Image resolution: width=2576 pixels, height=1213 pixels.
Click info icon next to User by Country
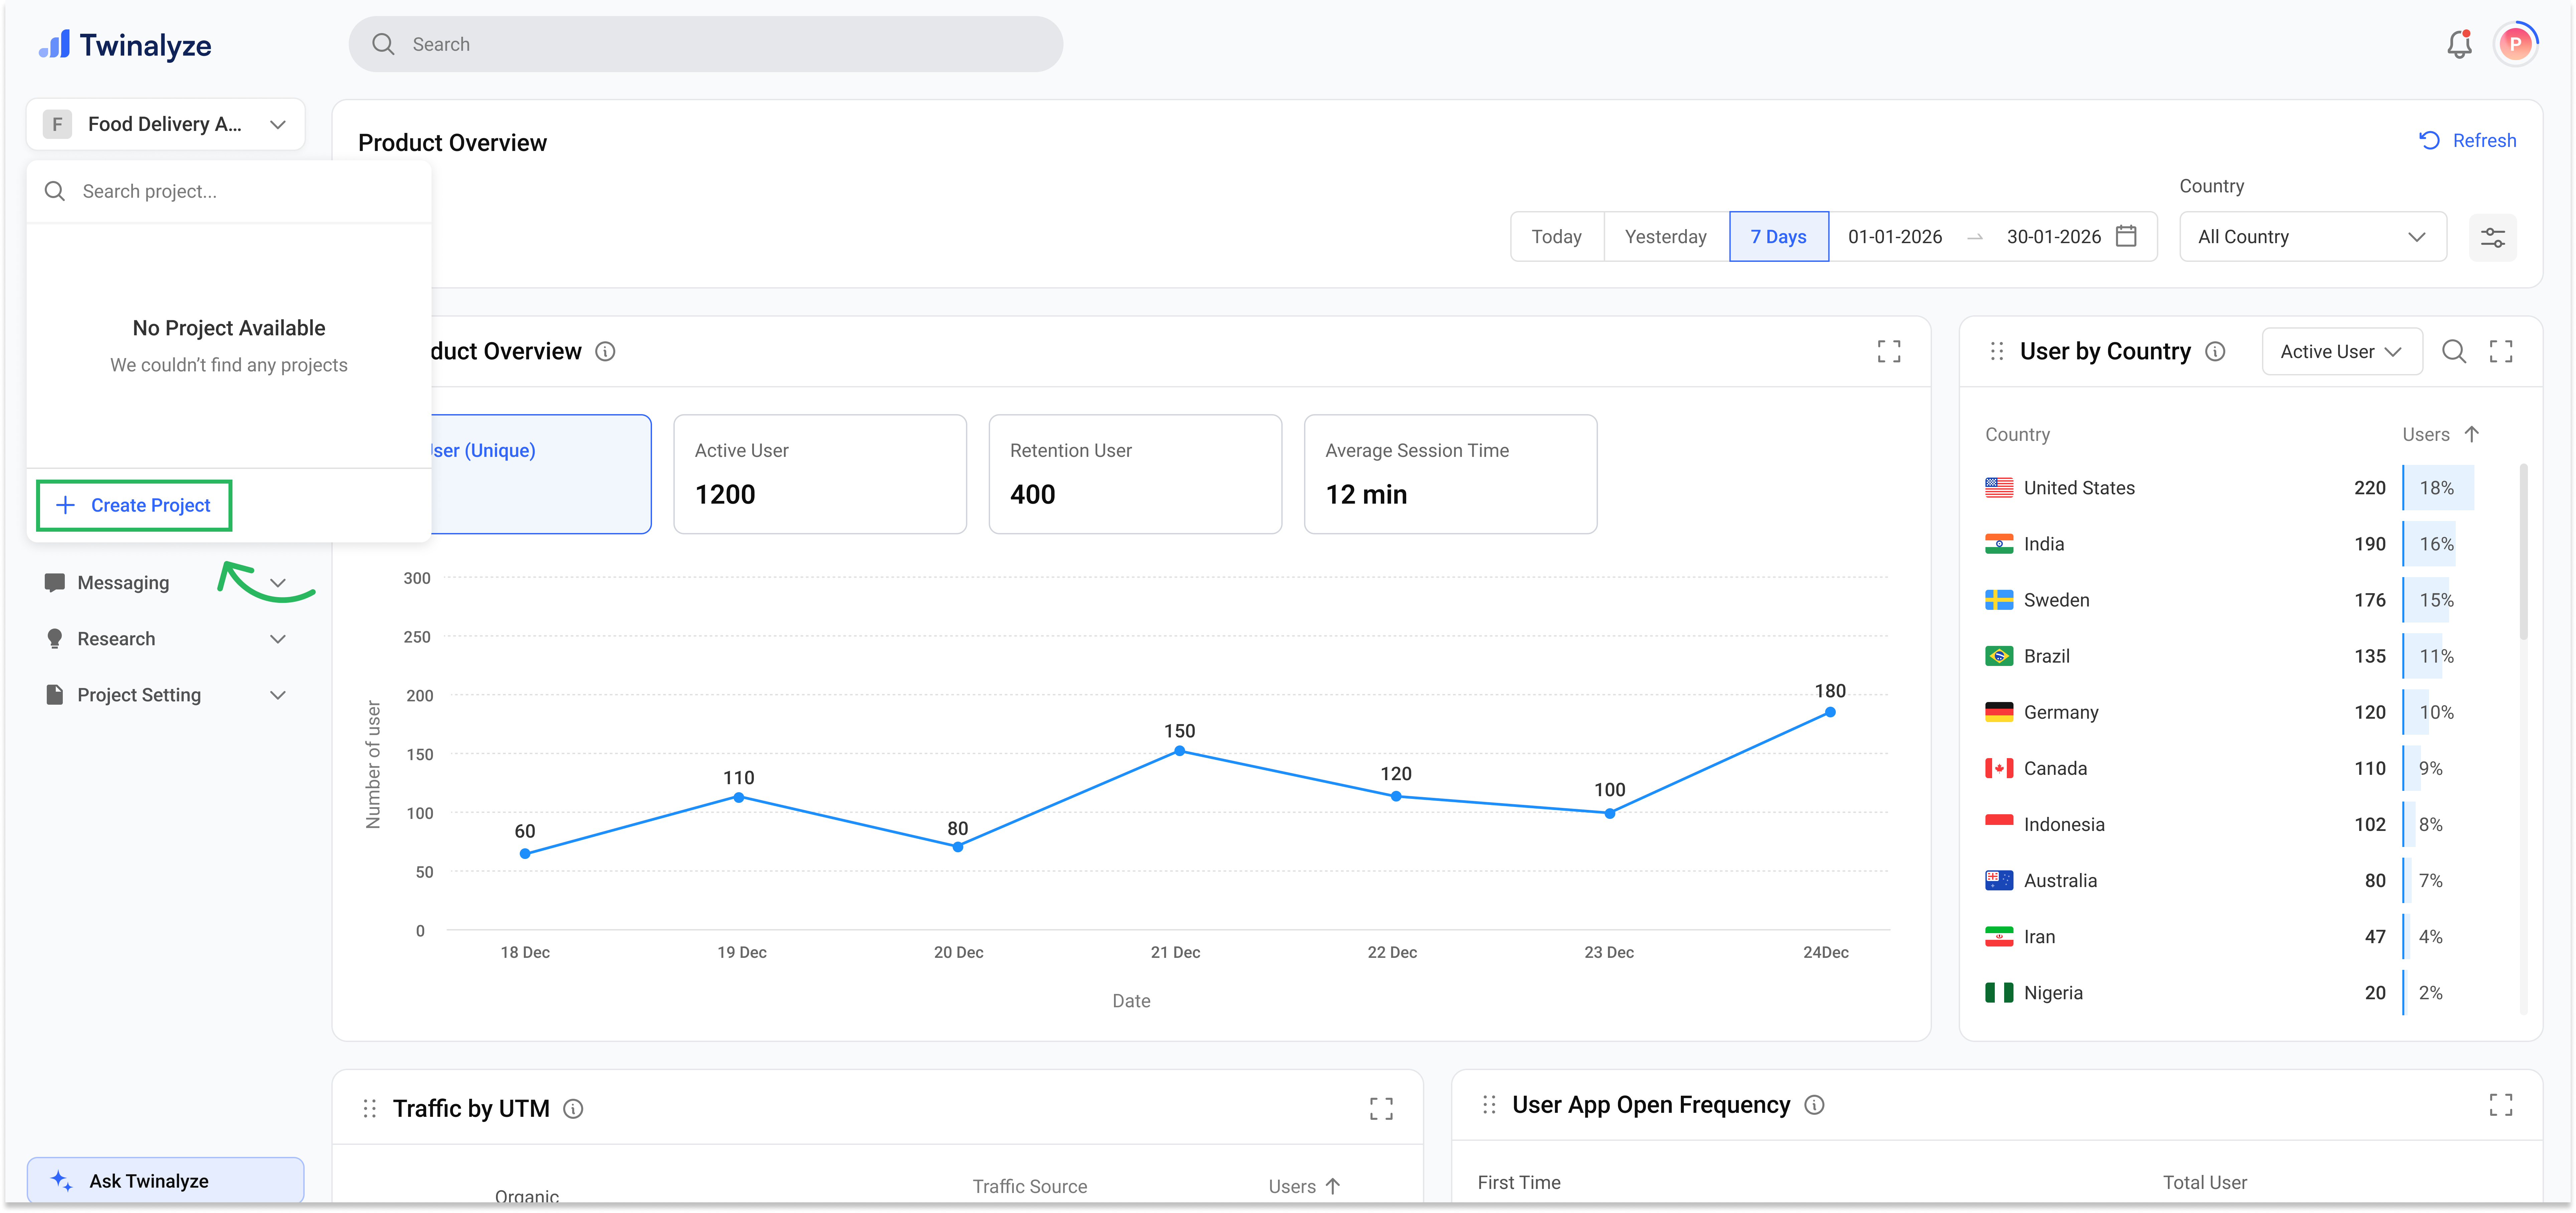(x=2215, y=351)
